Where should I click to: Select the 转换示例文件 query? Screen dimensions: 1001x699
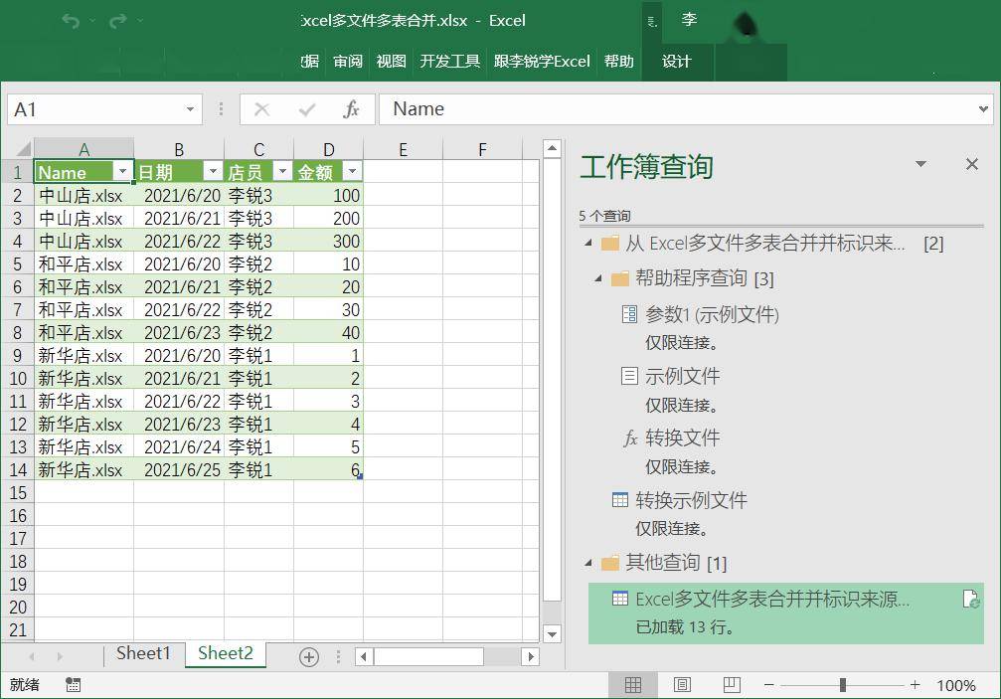691,500
